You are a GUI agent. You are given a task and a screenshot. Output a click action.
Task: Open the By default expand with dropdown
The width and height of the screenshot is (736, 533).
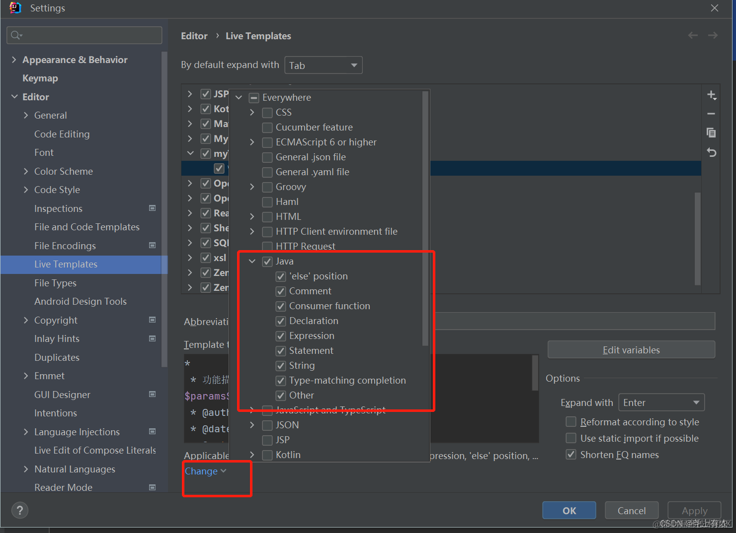324,65
